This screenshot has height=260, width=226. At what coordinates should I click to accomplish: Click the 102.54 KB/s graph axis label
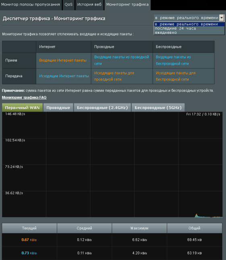tap(15, 140)
